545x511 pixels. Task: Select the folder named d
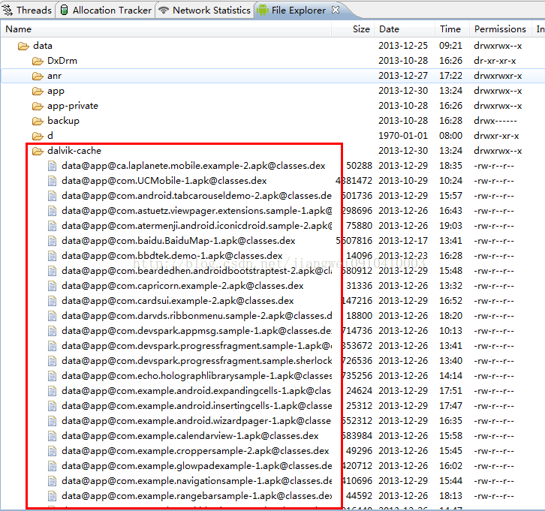pyautogui.click(x=50, y=136)
